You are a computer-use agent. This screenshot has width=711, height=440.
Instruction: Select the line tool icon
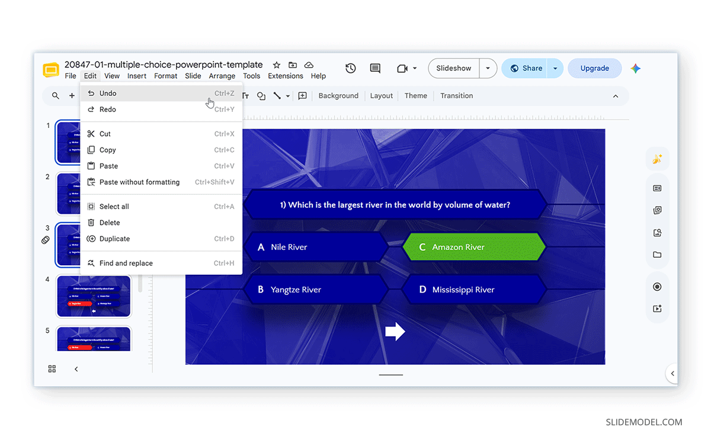point(277,96)
